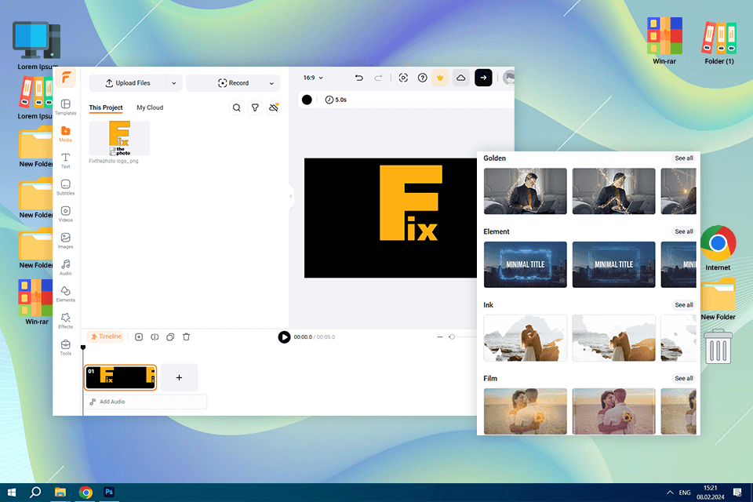Open the Images sidebar panel
This screenshot has width=753, height=502.
tap(66, 241)
